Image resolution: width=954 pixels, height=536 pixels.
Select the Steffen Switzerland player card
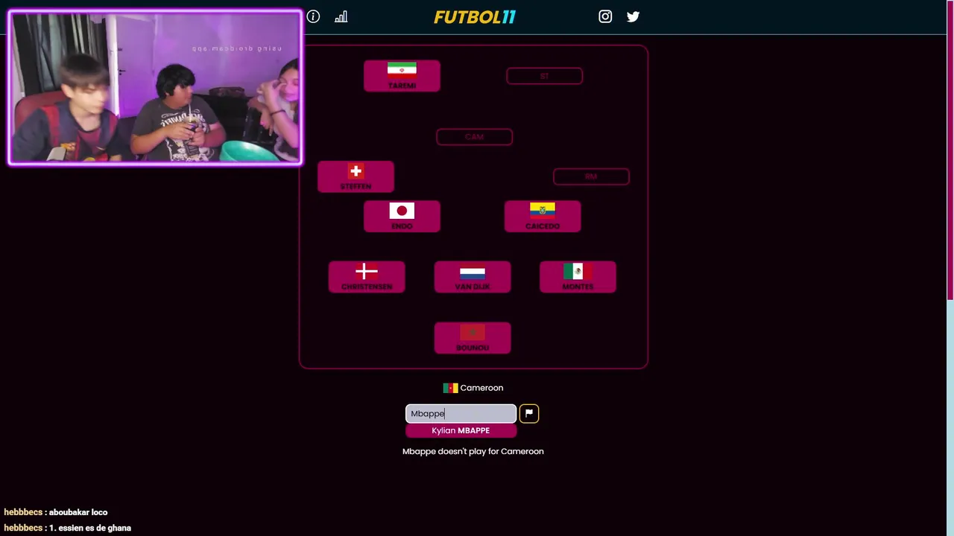[x=356, y=176]
